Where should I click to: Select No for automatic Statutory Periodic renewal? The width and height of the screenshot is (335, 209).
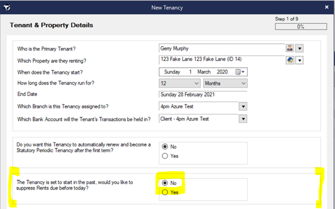pyautogui.click(x=165, y=147)
